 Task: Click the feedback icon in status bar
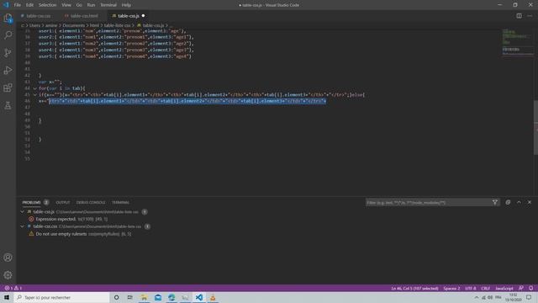(x=521, y=288)
